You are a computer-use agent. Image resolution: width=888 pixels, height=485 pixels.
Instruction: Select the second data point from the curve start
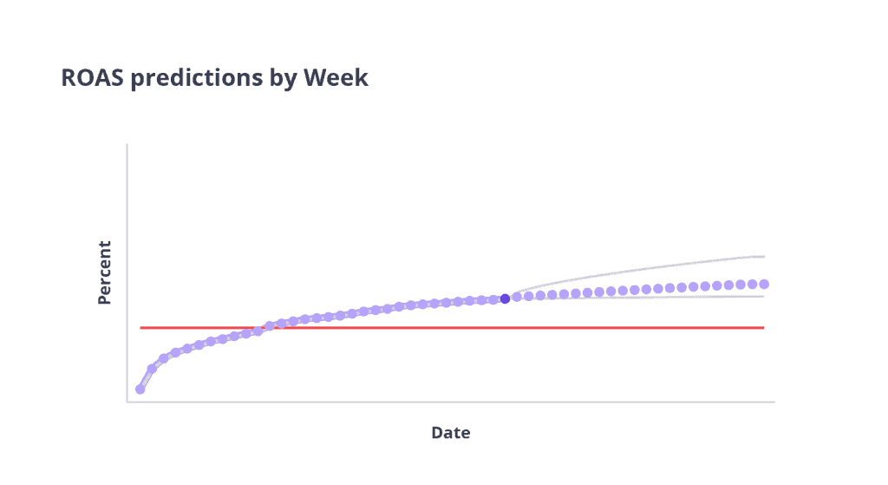152,368
